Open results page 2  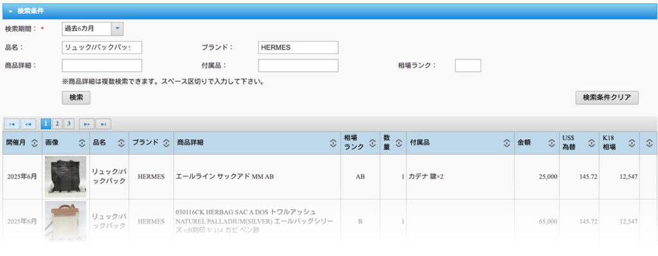coord(57,124)
